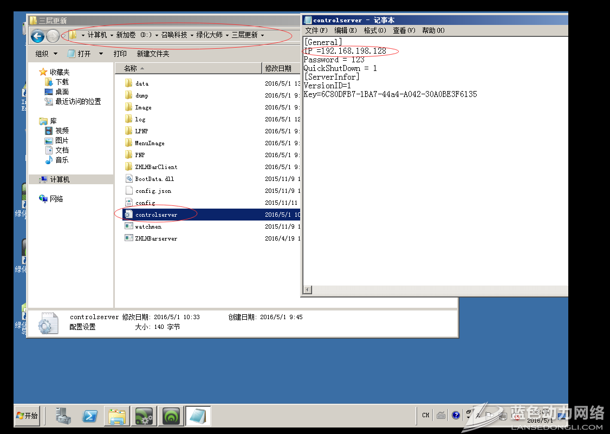Open PowerShell from the taskbar
Screen dimensions: 610x434
(90, 416)
